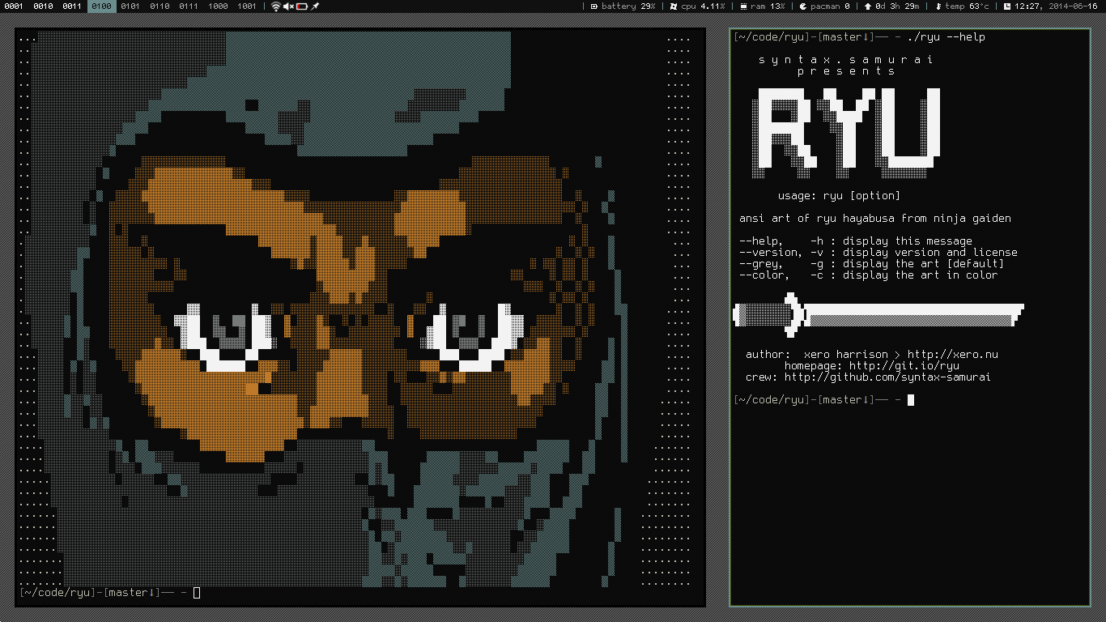
Task: Click the 'ansi art of ryu hayabusa' description
Action: click(x=875, y=218)
